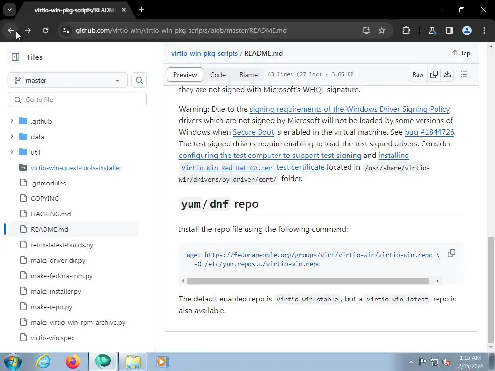The height and width of the screenshot is (371, 495).
Task: Open HACKING.md in the file tree
Action: tap(51, 214)
